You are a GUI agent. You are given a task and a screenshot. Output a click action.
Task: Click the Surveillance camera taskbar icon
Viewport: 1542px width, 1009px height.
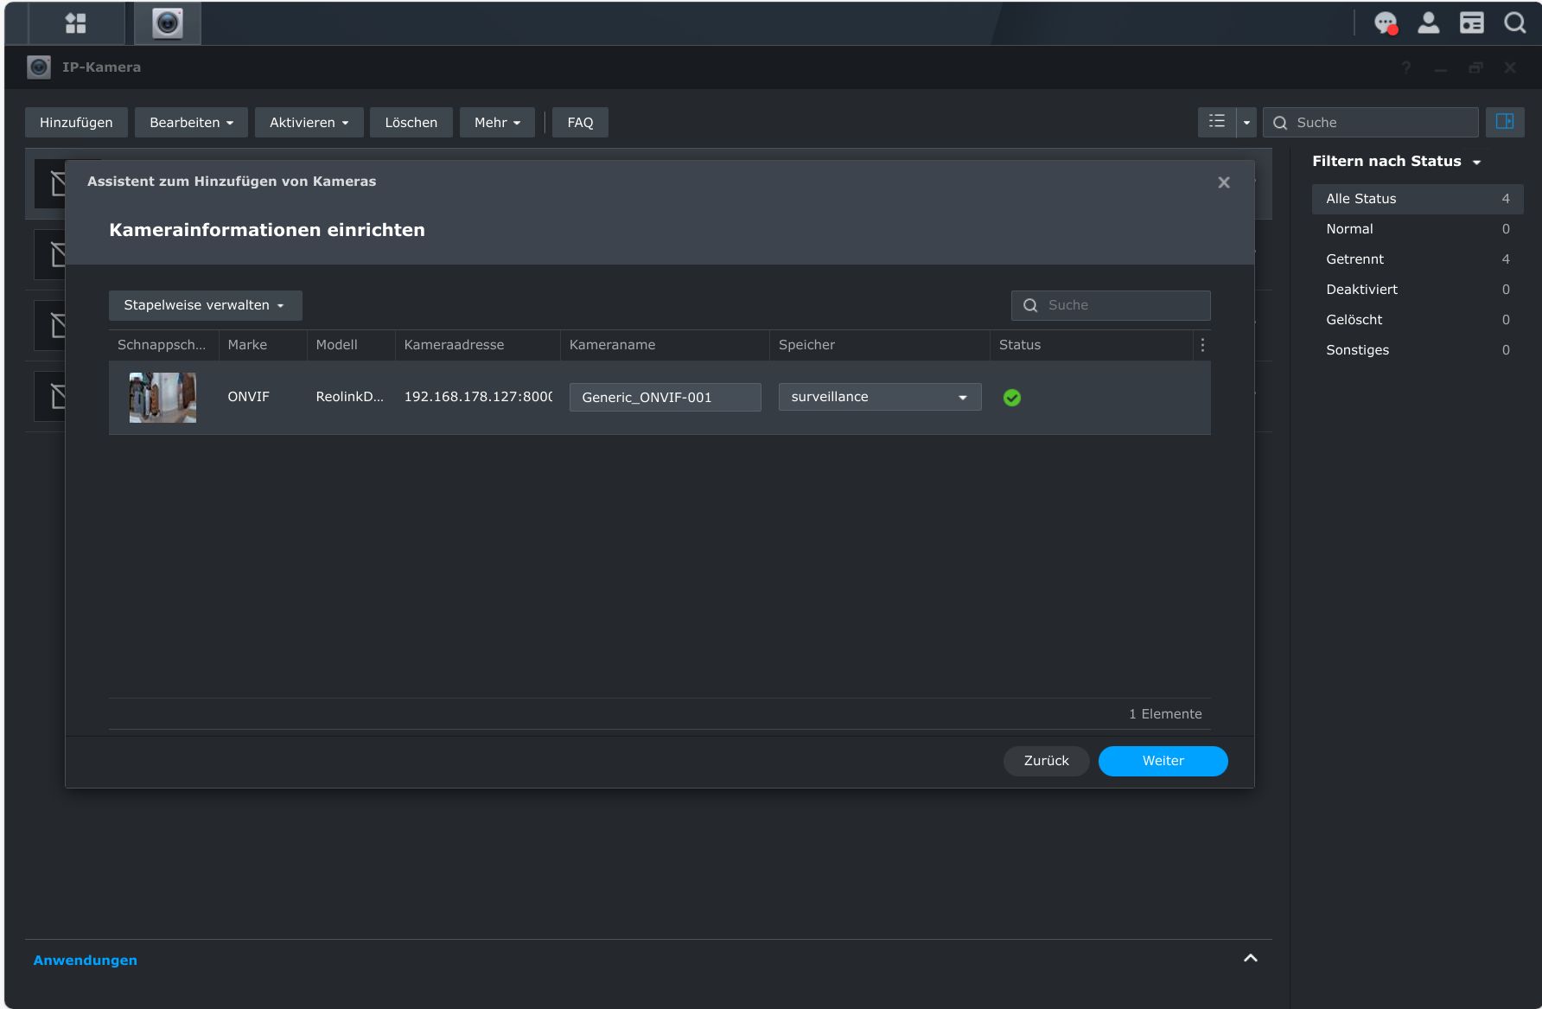point(168,23)
